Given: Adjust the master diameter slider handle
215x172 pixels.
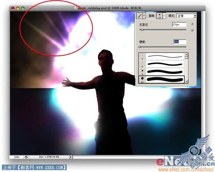Looking at the screenshot, I should [142, 30].
